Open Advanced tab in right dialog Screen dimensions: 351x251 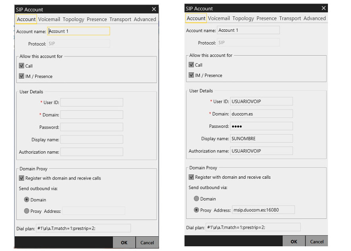coord(314,18)
